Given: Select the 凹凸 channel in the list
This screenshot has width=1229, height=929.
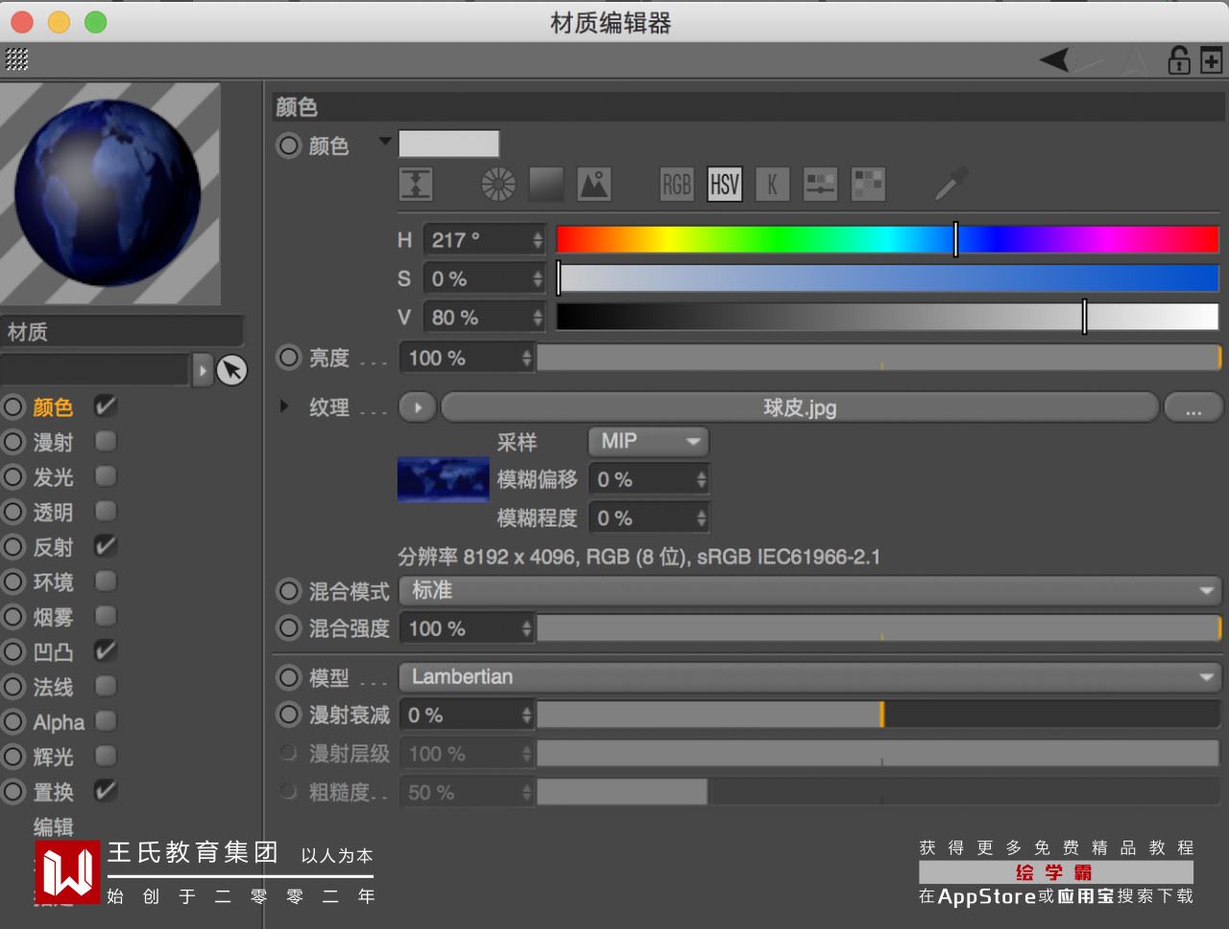Looking at the screenshot, I should (53, 652).
